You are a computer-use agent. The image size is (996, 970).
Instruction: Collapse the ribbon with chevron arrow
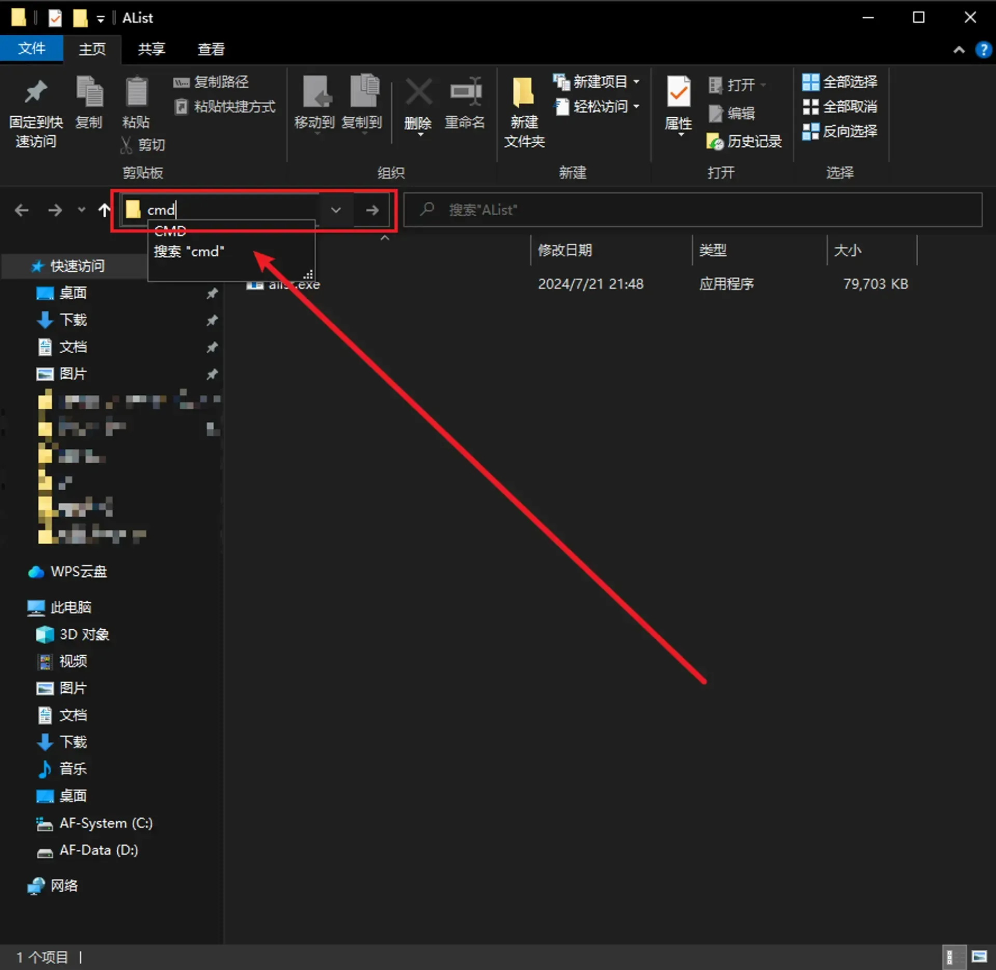pos(959,50)
